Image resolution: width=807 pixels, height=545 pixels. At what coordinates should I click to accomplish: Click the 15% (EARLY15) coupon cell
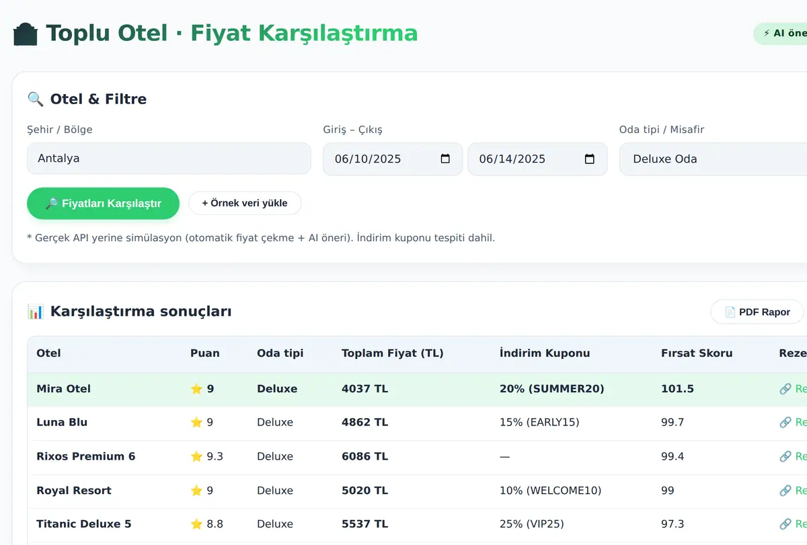(539, 423)
